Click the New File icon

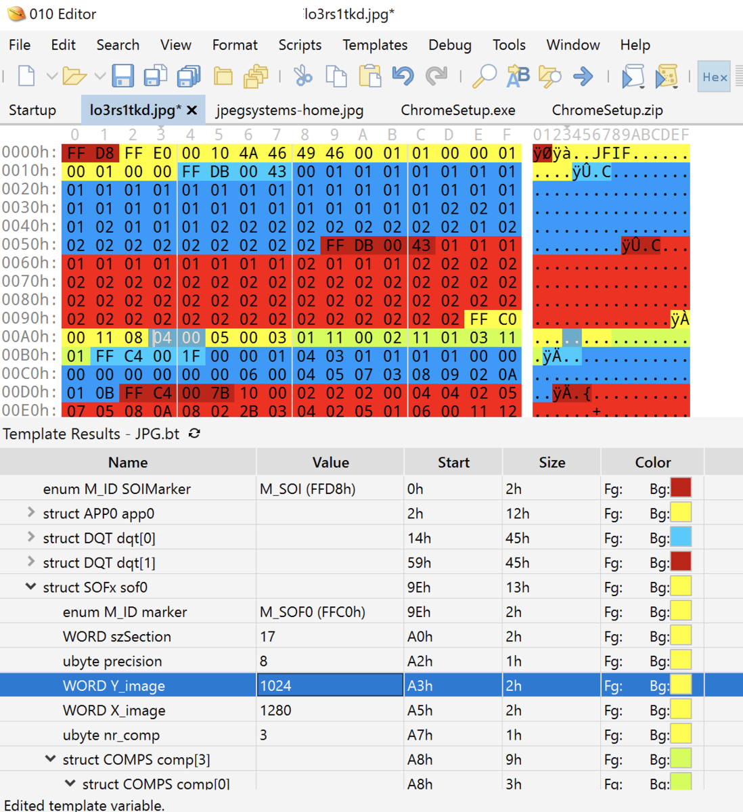tap(26, 76)
